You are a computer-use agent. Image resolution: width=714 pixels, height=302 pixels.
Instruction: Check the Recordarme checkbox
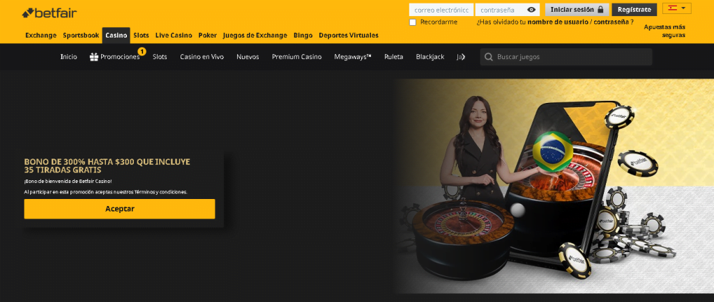pos(413,22)
